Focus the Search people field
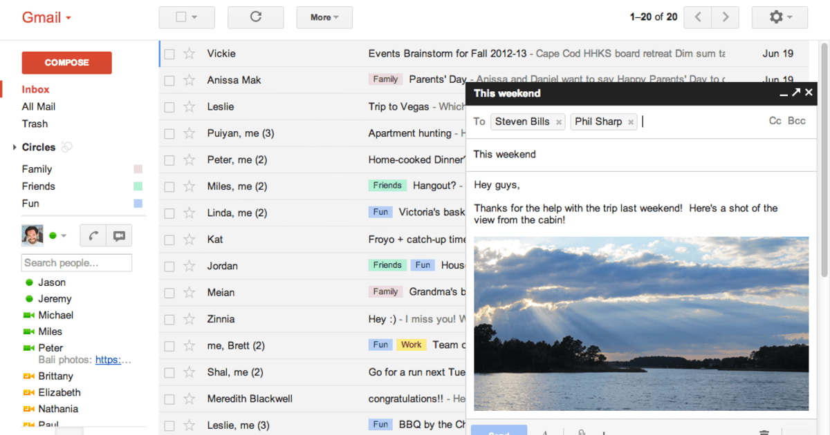This screenshot has height=435, width=830. coord(77,262)
